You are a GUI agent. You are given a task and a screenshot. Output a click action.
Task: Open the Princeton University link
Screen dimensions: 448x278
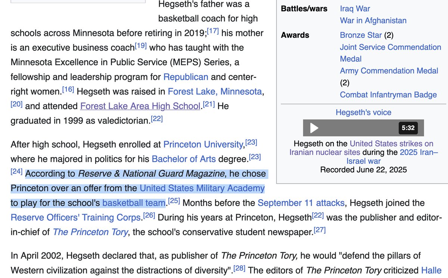point(204,144)
